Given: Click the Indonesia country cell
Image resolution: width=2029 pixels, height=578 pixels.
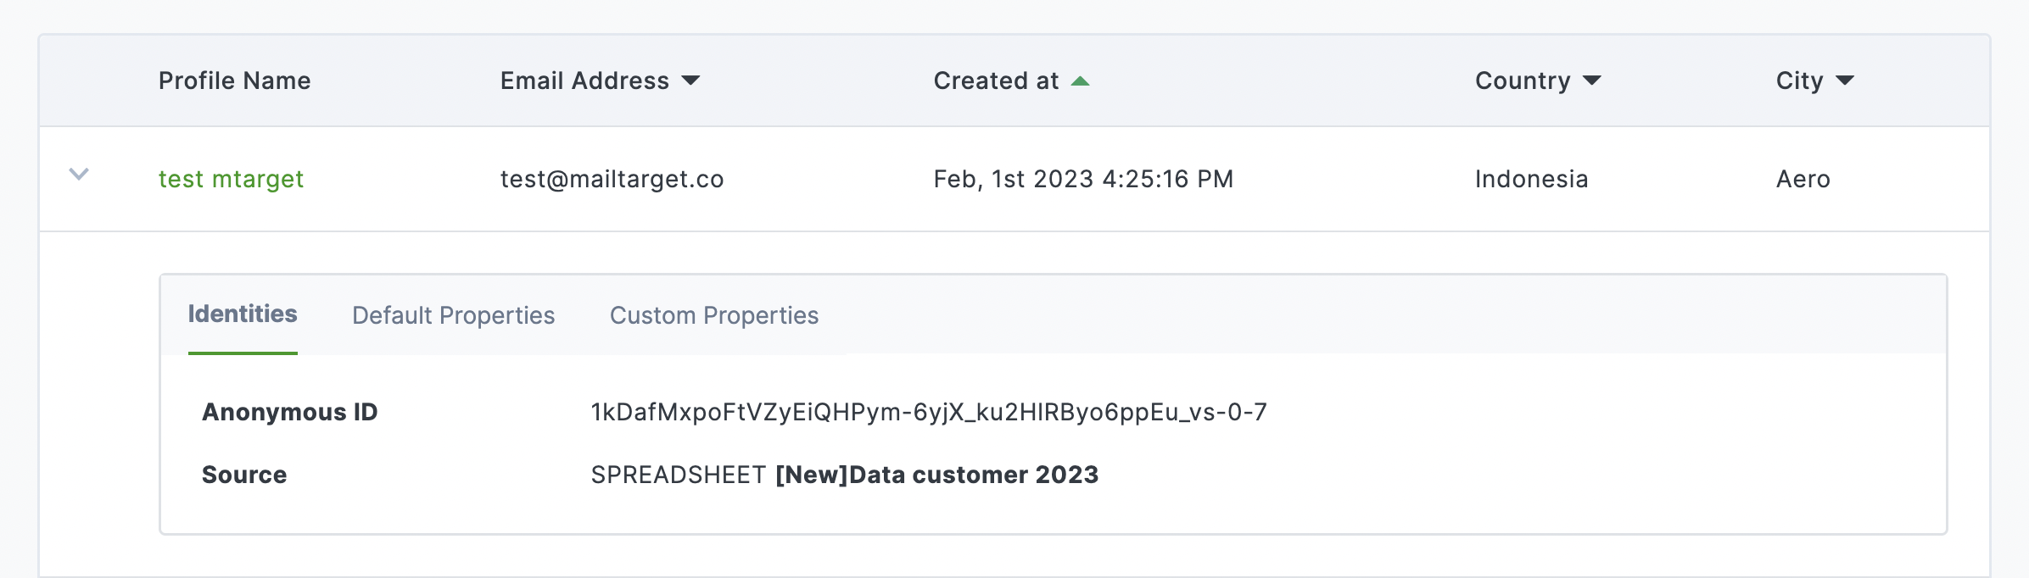Looking at the screenshot, I should (x=1531, y=179).
